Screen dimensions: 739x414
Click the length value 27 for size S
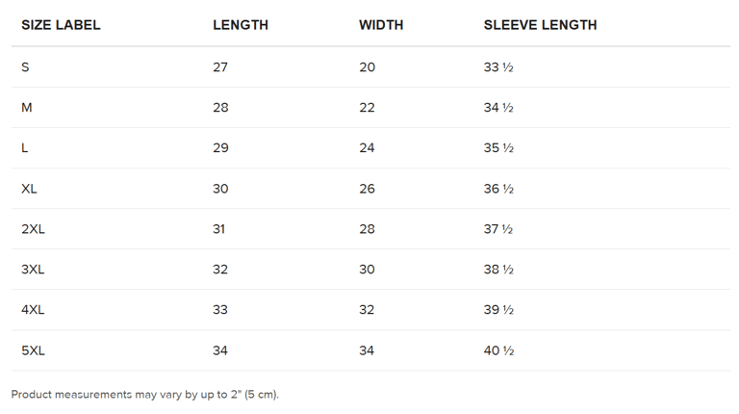[220, 67]
